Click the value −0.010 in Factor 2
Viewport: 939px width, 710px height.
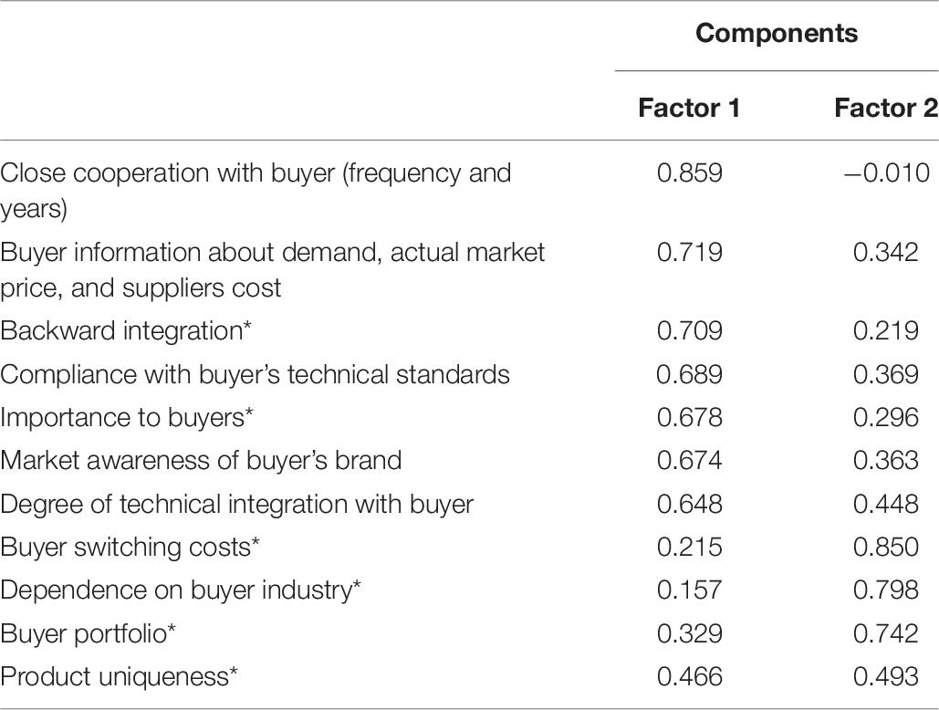click(887, 173)
